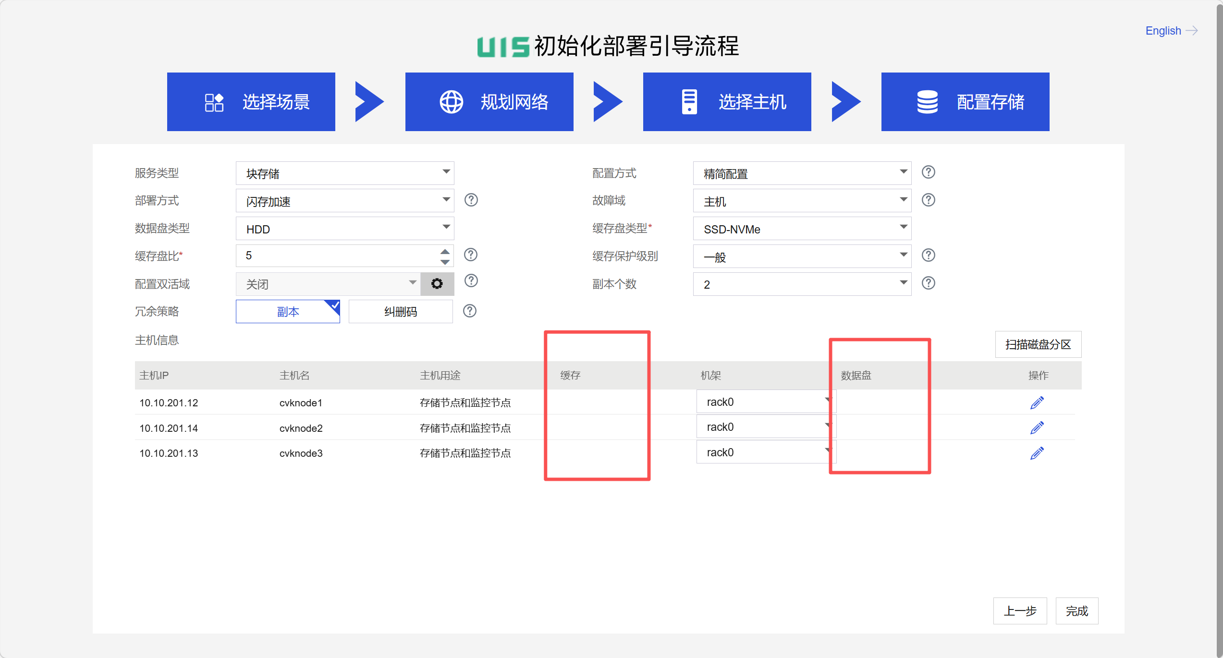Open rack0 dropdown for cvknode1
The image size is (1223, 658).
pyautogui.click(x=766, y=402)
